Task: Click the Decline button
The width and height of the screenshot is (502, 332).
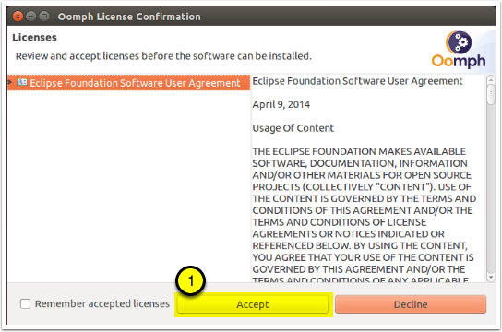Action: (x=411, y=304)
